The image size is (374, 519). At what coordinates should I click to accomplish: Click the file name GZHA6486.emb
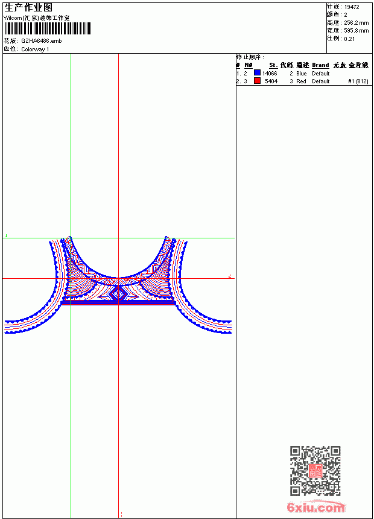coord(42,41)
